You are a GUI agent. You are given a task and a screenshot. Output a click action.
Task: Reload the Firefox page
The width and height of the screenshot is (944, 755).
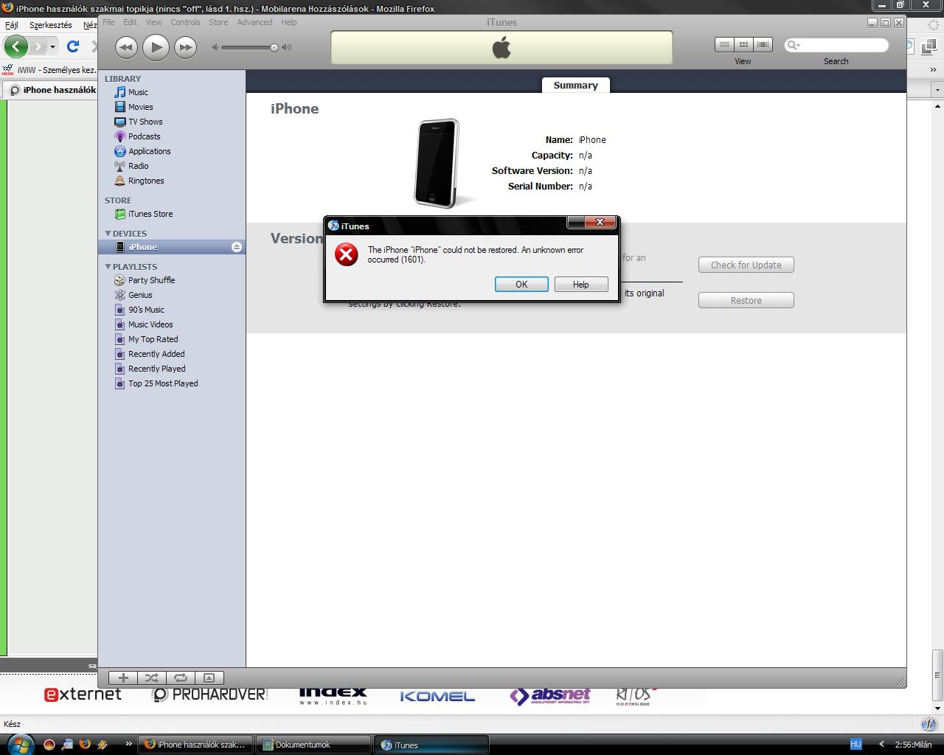pos(73,46)
